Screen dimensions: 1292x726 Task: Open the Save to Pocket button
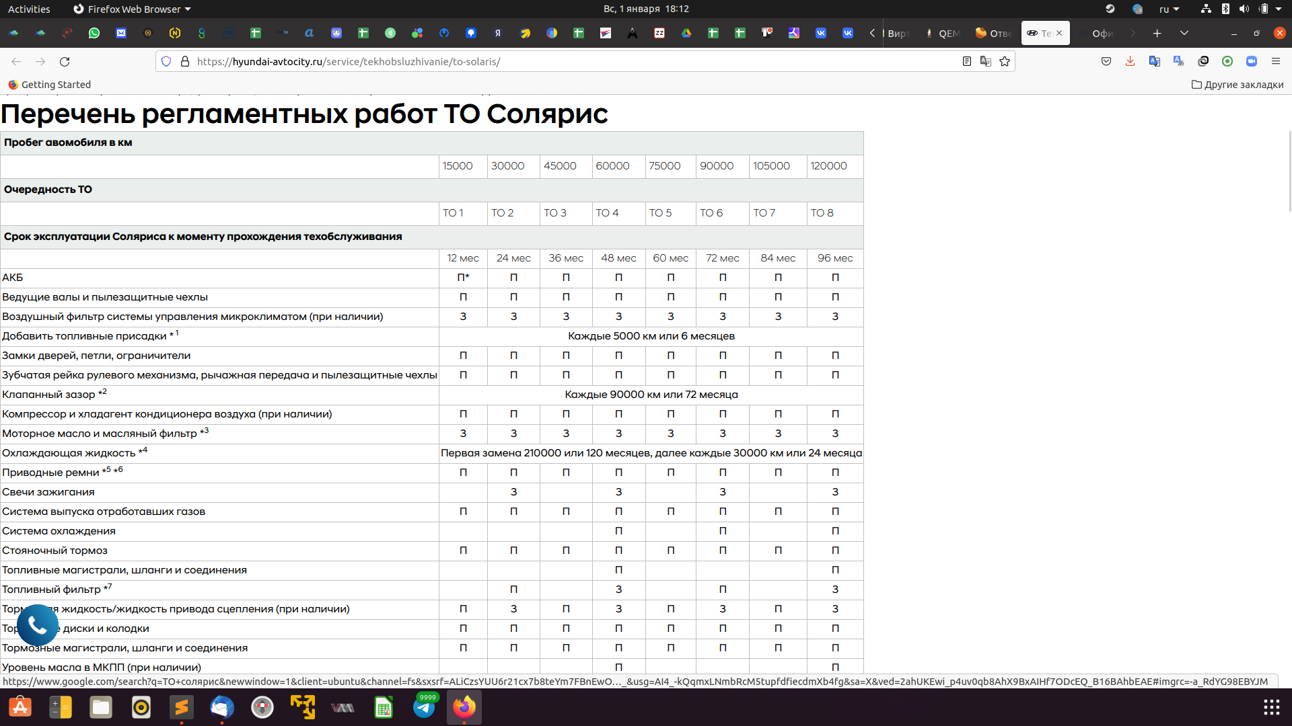click(1106, 61)
